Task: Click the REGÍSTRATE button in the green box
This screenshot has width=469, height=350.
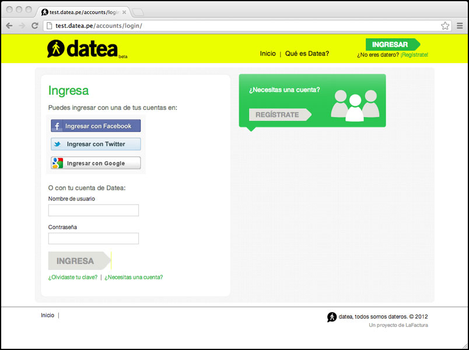Action: (x=280, y=115)
